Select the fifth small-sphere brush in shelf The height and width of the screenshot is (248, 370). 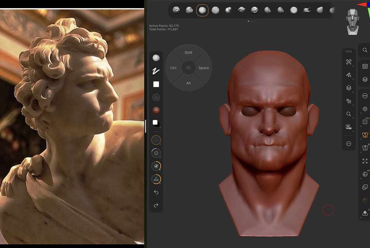[228, 10]
